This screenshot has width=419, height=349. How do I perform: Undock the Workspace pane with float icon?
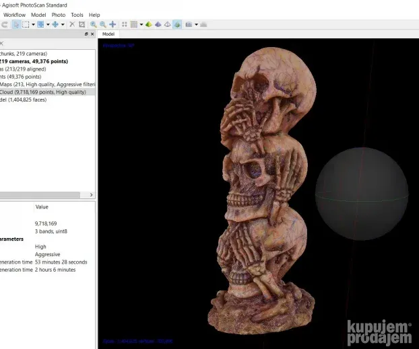(x=86, y=34)
